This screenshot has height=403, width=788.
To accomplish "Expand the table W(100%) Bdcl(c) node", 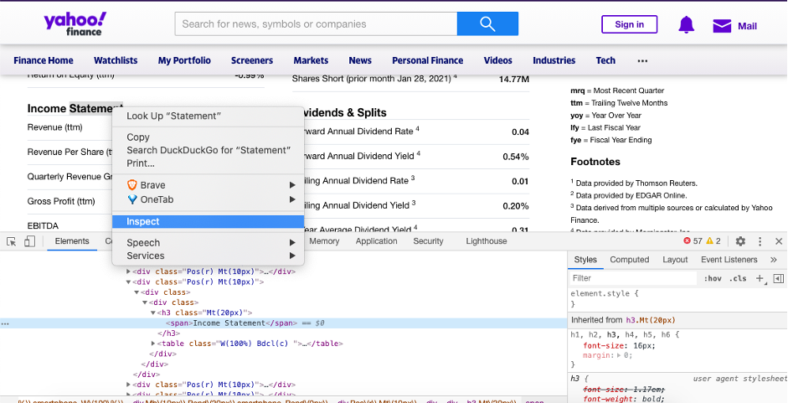I will pos(153,344).
